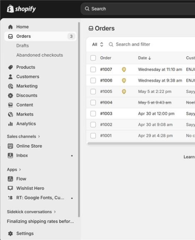Click the Online Store storefront icon
The image size is (195, 240).
[11, 146]
